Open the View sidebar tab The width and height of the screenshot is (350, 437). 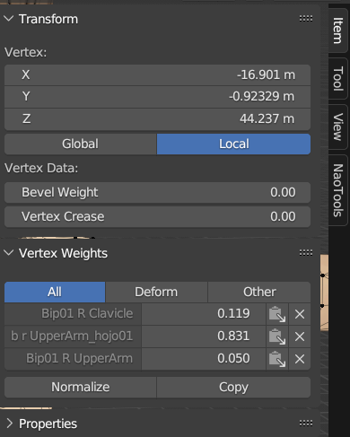[x=338, y=127]
